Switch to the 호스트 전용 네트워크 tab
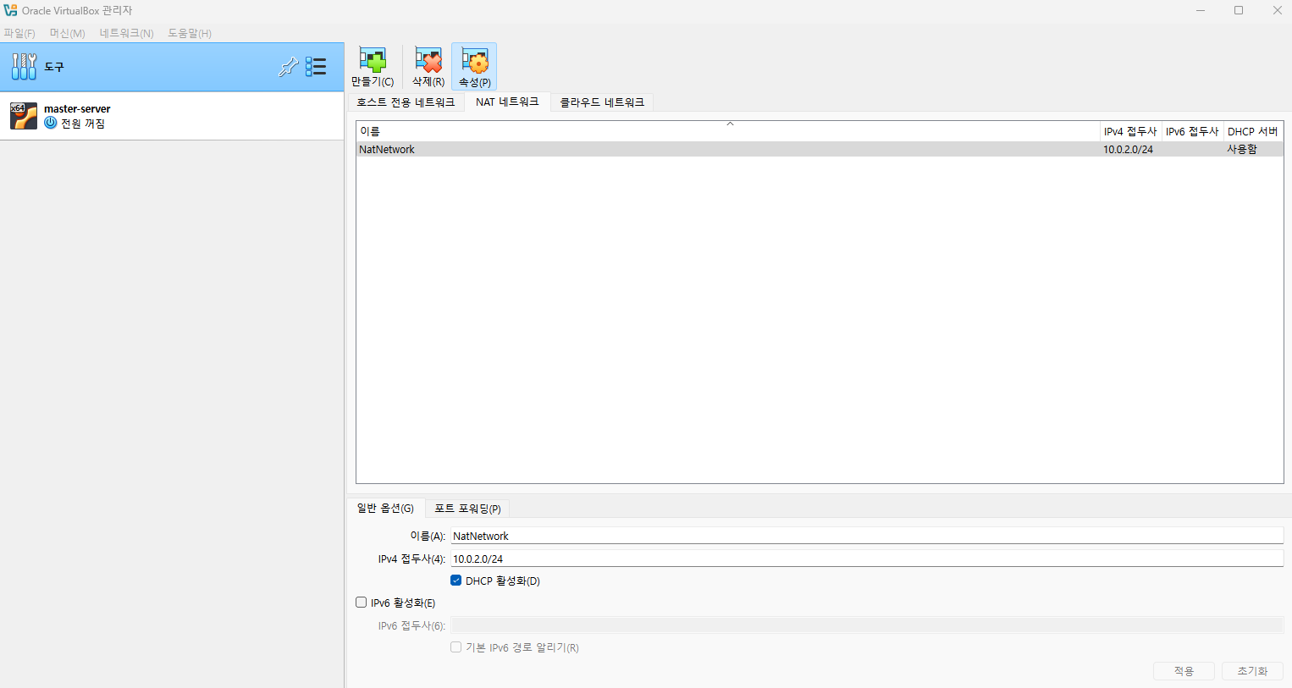This screenshot has width=1292, height=688. 406,102
